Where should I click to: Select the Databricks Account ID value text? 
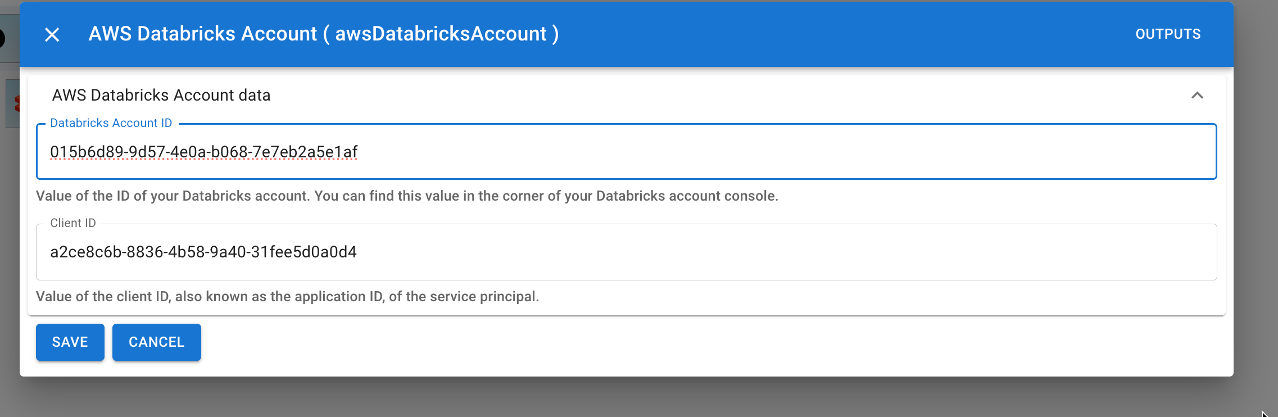[x=205, y=151]
